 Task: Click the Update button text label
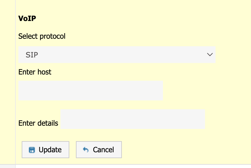[x=50, y=150]
